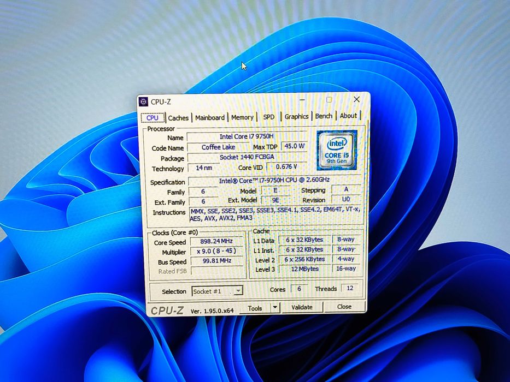The width and height of the screenshot is (510, 382).
Task: Click the Core Speed value 898.24 MHz
Action: (216, 241)
